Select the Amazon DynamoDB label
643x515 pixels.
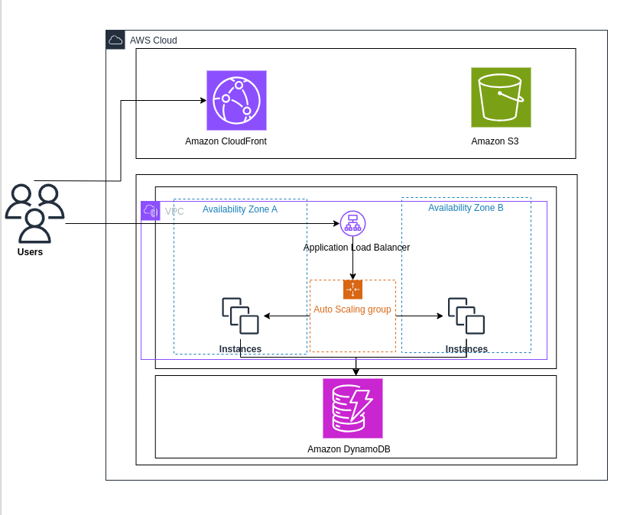349,449
